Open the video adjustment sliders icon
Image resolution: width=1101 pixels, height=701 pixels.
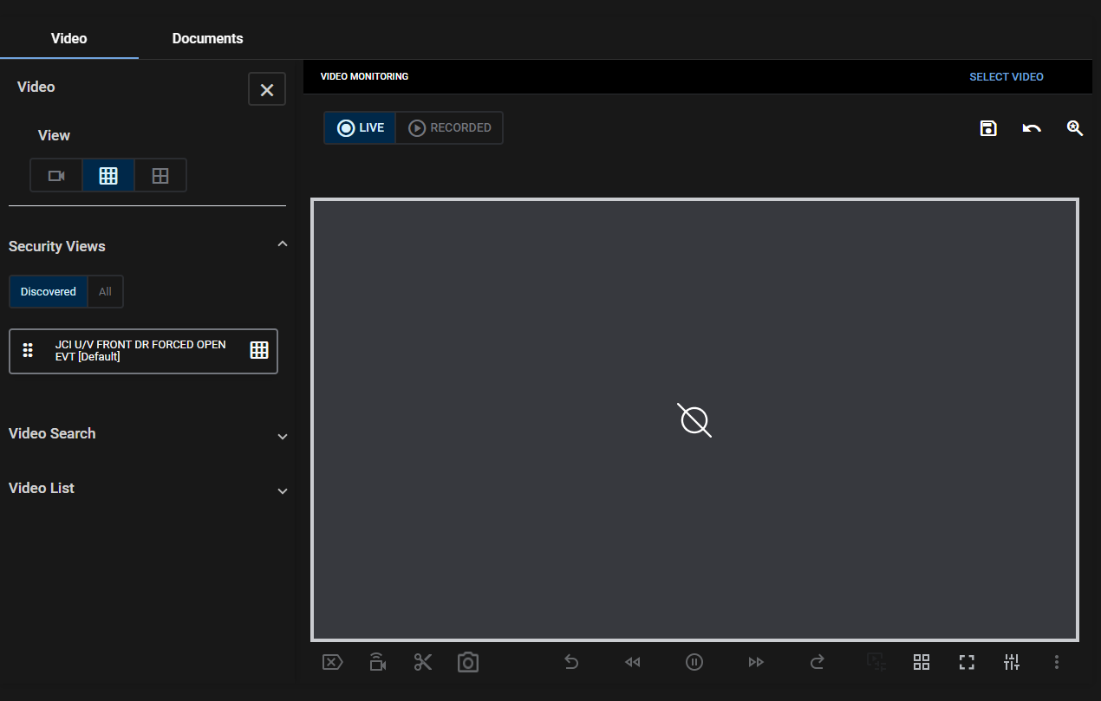pyautogui.click(x=1012, y=662)
